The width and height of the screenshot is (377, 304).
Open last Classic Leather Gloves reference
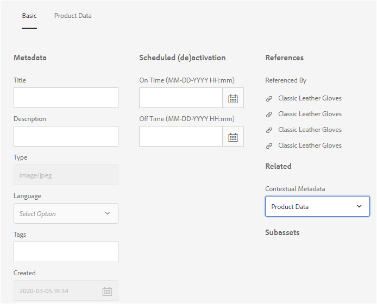pos(310,145)
